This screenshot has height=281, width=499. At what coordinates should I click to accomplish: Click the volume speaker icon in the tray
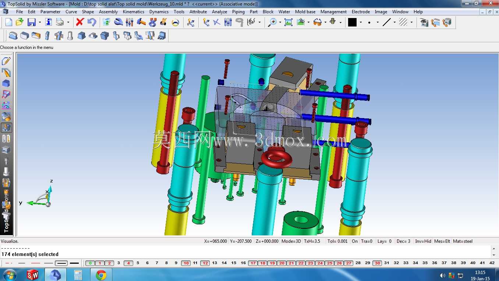point(442,275)
